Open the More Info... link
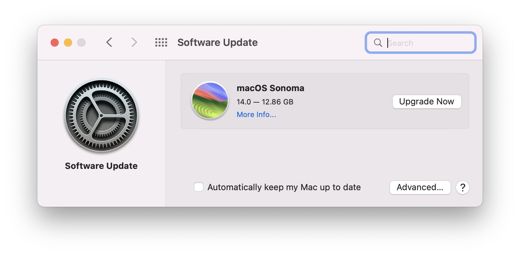Viewport: 520px width, 256px height. coord(256,114)
